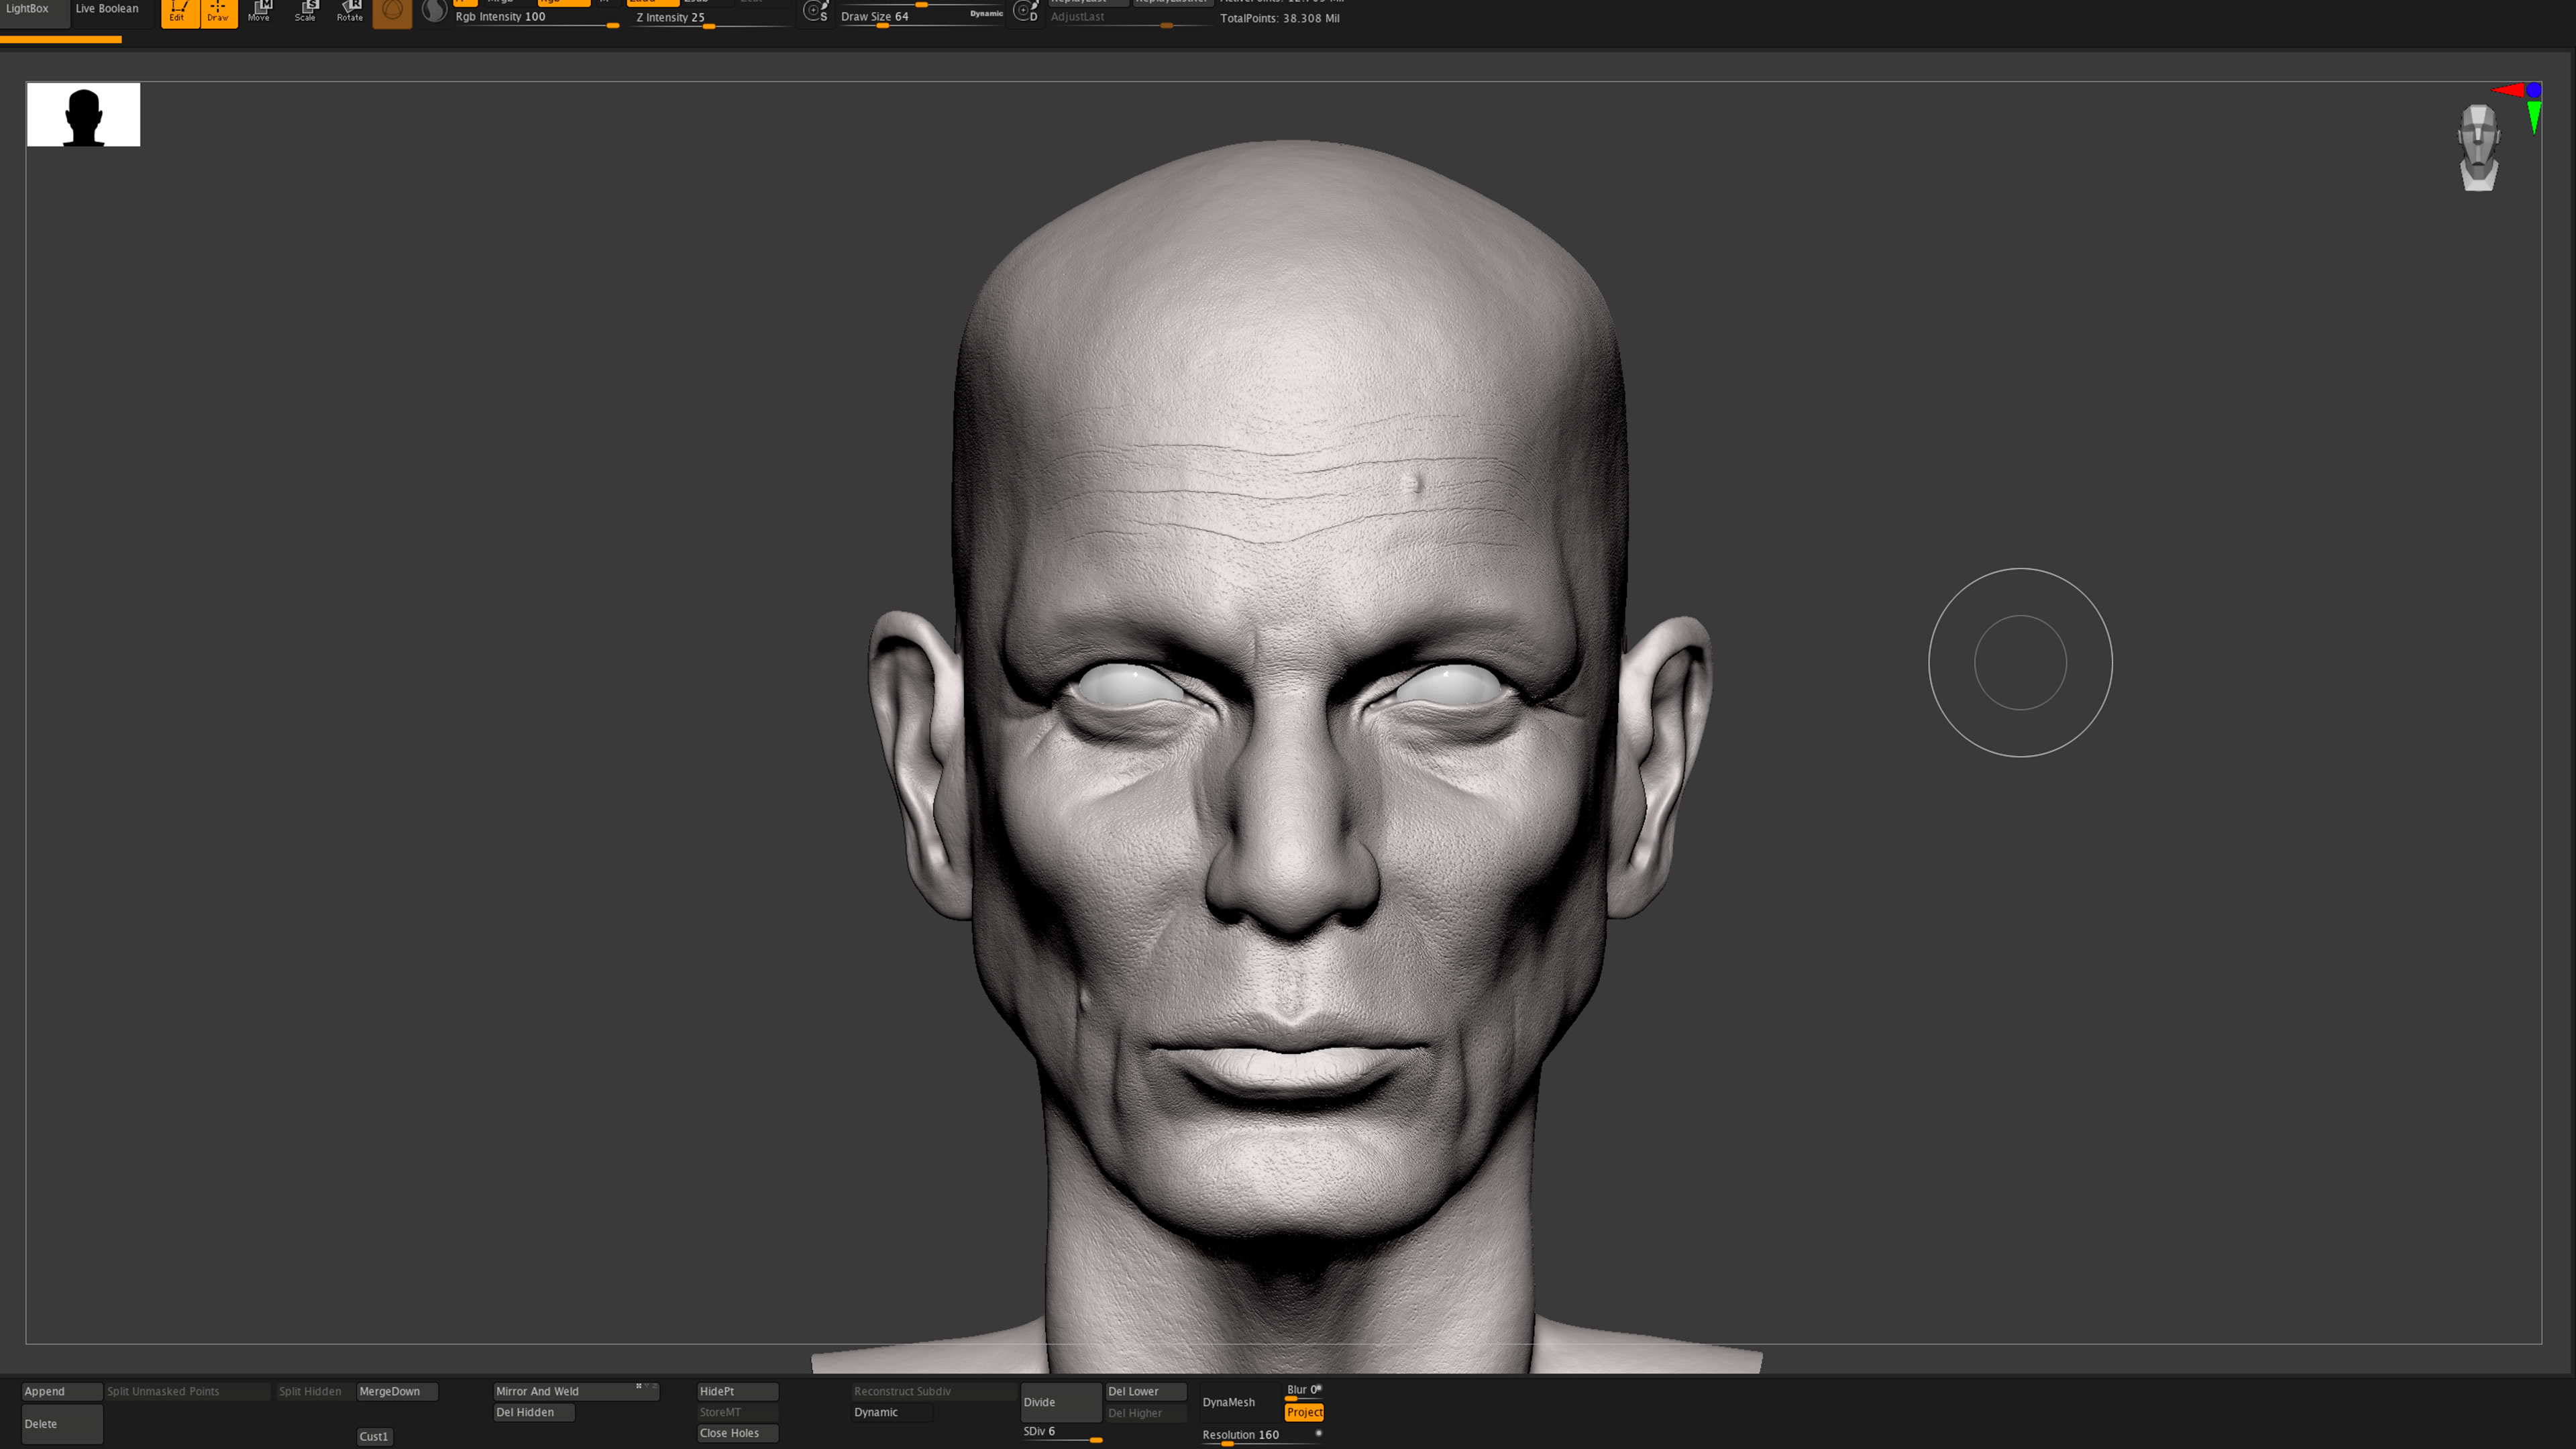Screen dimensions: 2576x1449
Task: Enable Live Boolean mode
Action: (107, 8)
